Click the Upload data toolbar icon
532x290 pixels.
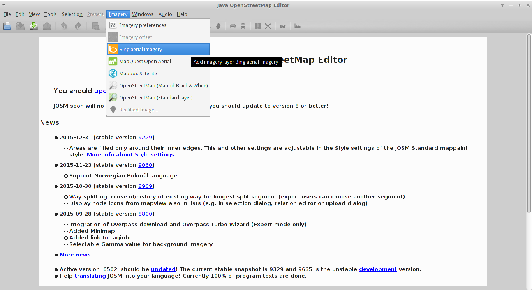click(47, 26)
